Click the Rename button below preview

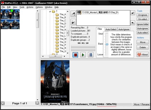pos(145,104)
